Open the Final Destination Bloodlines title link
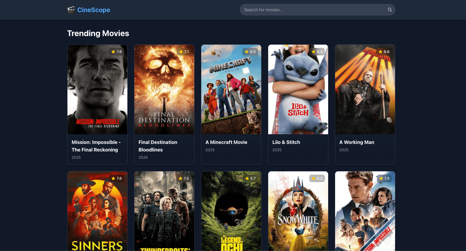This screenshot has width=466, height=251. 158,146
